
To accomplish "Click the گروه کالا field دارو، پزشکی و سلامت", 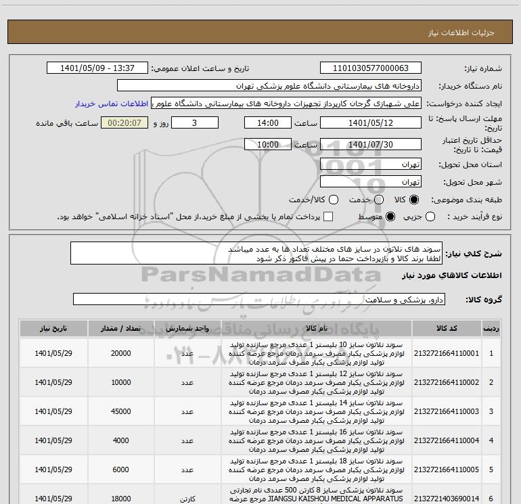I will click(259, 299).
